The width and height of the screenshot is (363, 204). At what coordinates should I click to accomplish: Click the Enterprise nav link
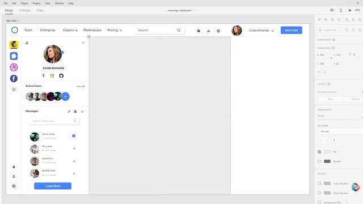[x=48, y=30]
